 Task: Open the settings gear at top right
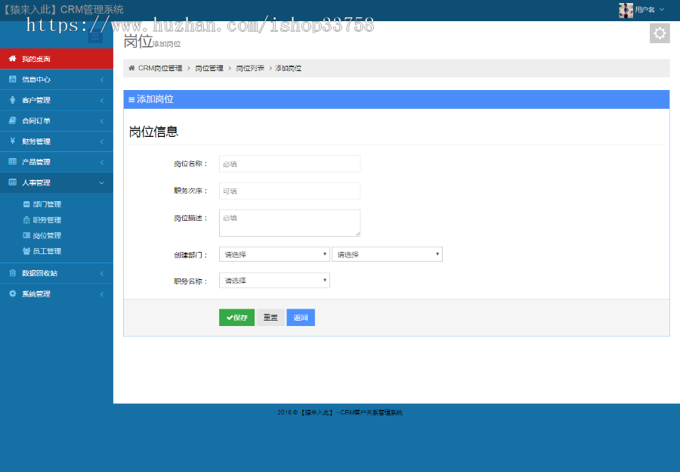pyautogui.click(x=659, y=33)
